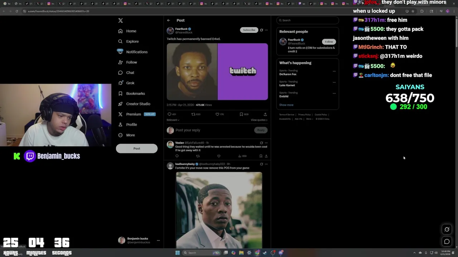Viewport: 458px width, 257px height.
Task: Click the Grok icon on FearBuck's post
Action: click(x=262, y=30)
